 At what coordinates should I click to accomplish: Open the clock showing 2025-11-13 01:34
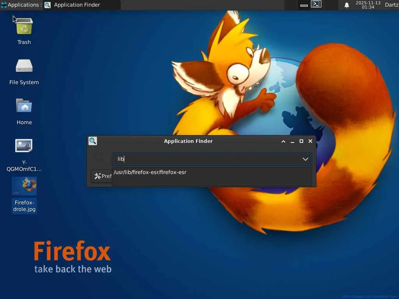point(368,5)
